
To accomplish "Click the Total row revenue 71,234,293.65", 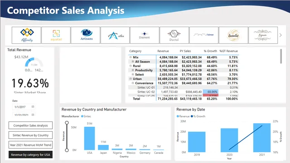I will coord(168,99).
